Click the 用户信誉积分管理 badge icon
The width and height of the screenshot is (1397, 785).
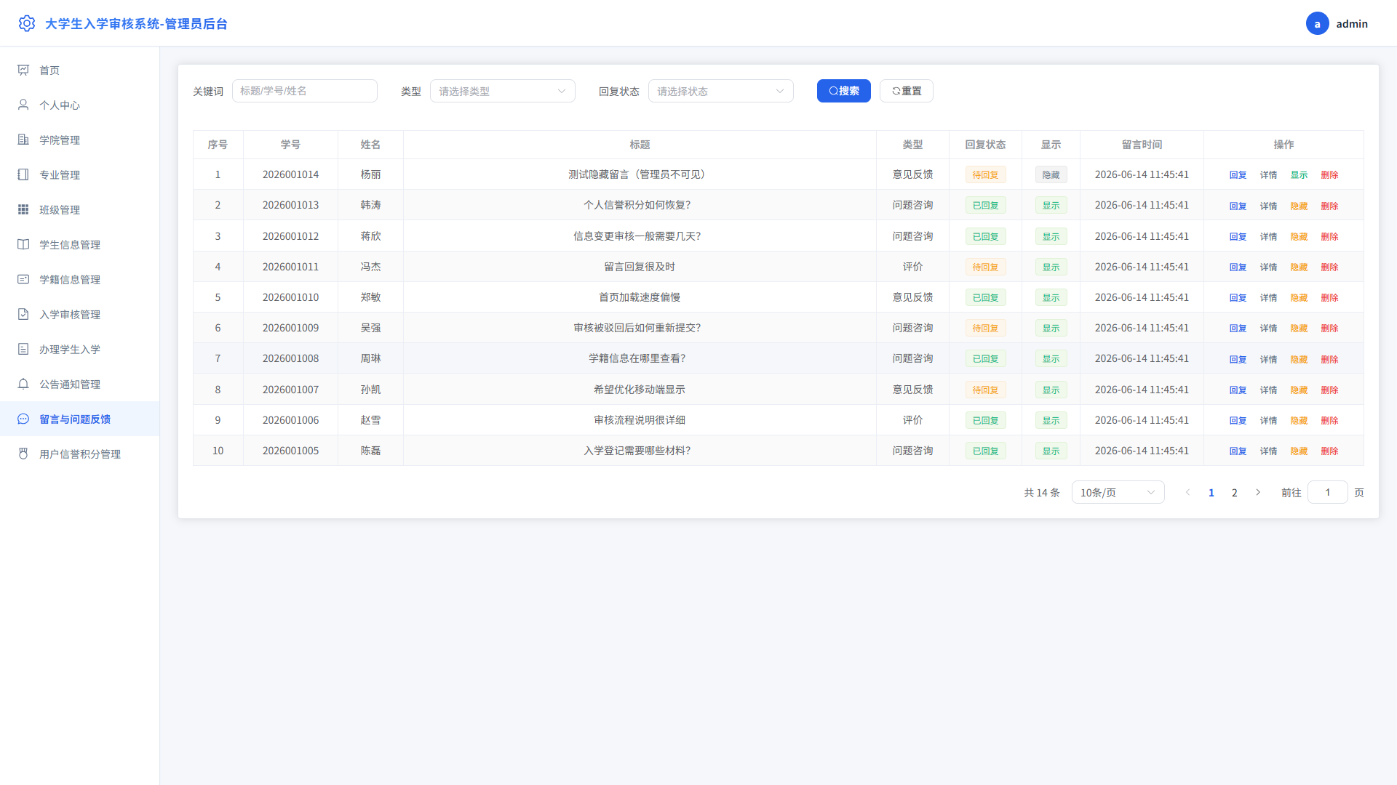point(23,454)
